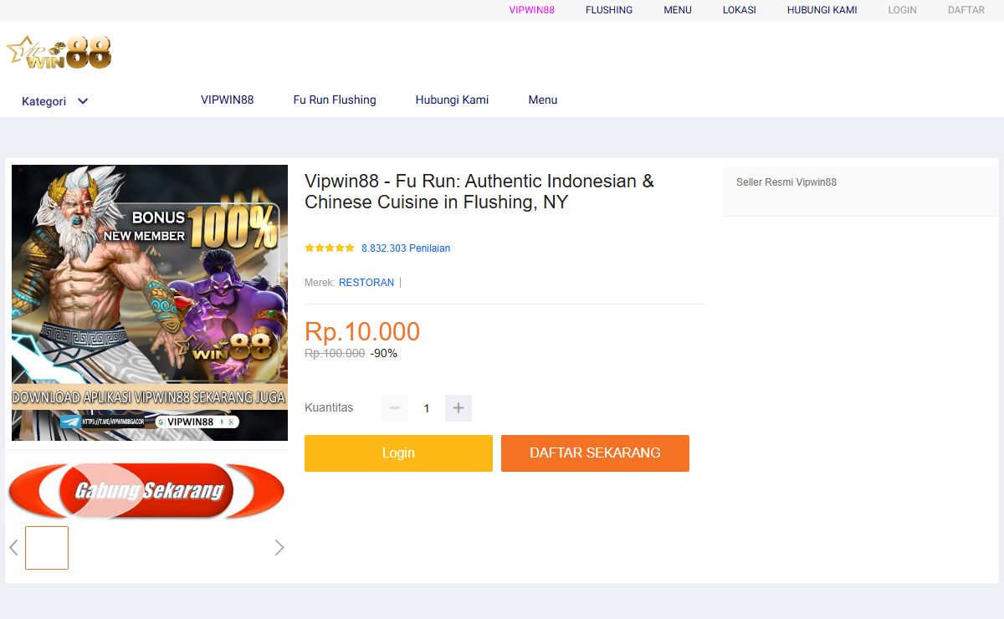The image size is (1004, 619).
Task: Click the VIPWIN88 logo at top left
Action: pyautogui.click(x=59, y=52)
